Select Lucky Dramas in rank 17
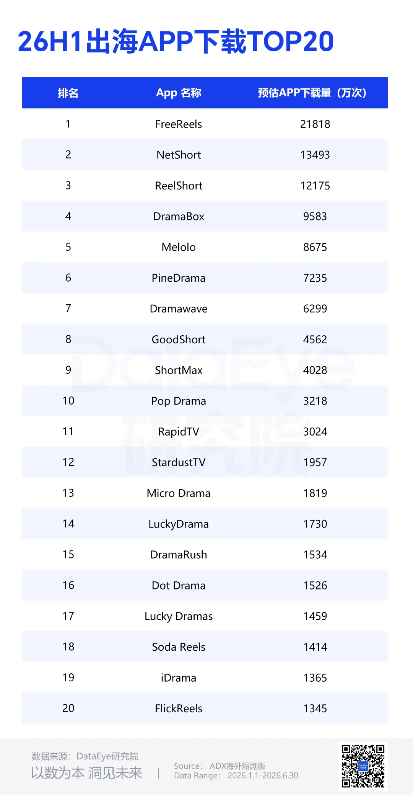The height and width of the screenshot is (795, 413). (x=179, y=616)
